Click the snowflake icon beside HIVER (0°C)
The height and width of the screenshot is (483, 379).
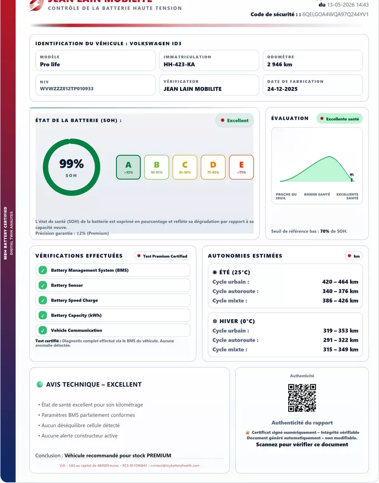point(215,321)
